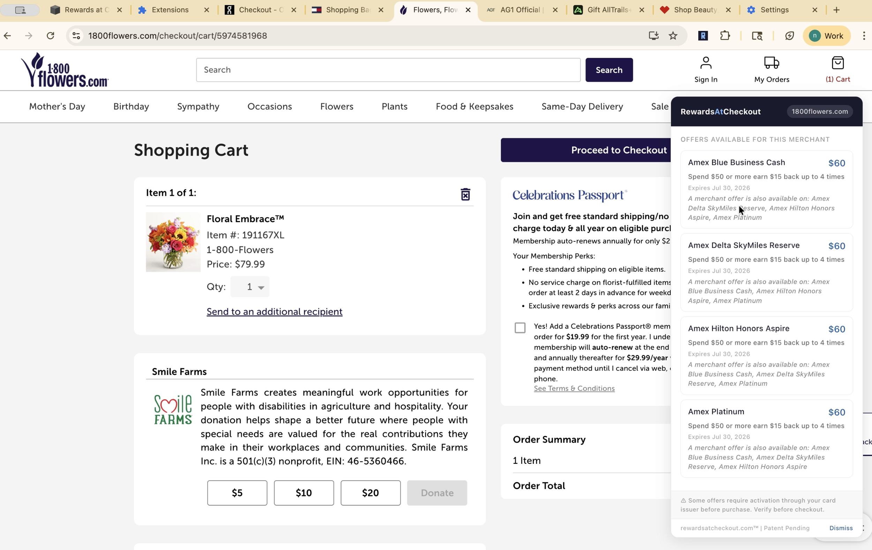Reload the page
This screenshot has width=872, height=550.
click(50, 36)
